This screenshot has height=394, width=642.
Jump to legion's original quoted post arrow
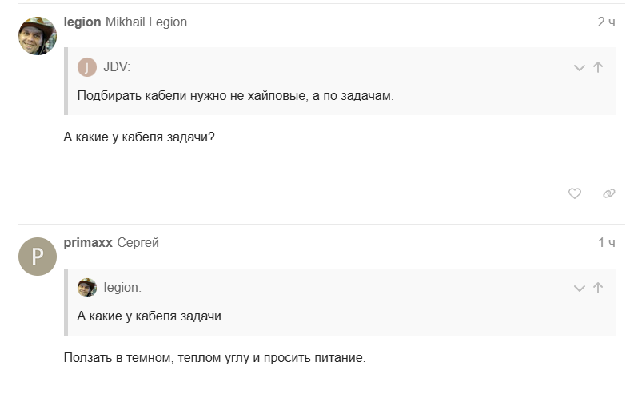point(598,289)
